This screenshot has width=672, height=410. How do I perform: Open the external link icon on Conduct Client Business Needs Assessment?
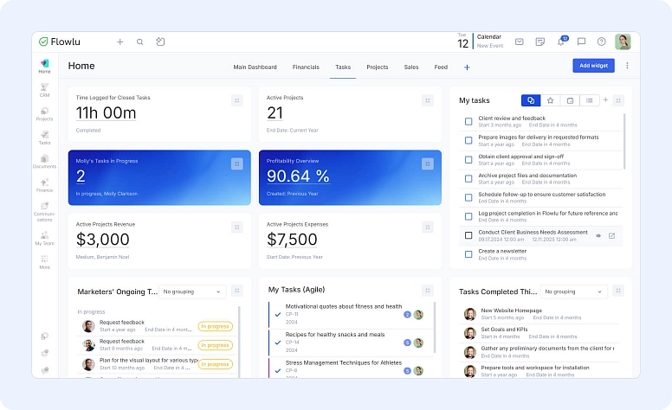[x=611, y=235]
